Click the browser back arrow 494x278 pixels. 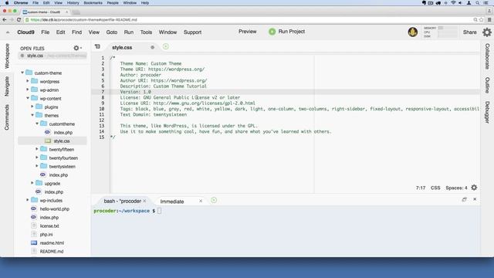[5, 19]
